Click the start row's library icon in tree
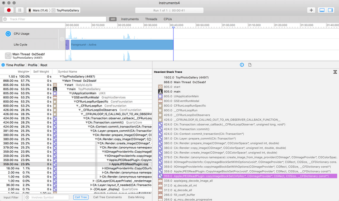Viewport: 339px width, 201px height. tap(55, 85)
